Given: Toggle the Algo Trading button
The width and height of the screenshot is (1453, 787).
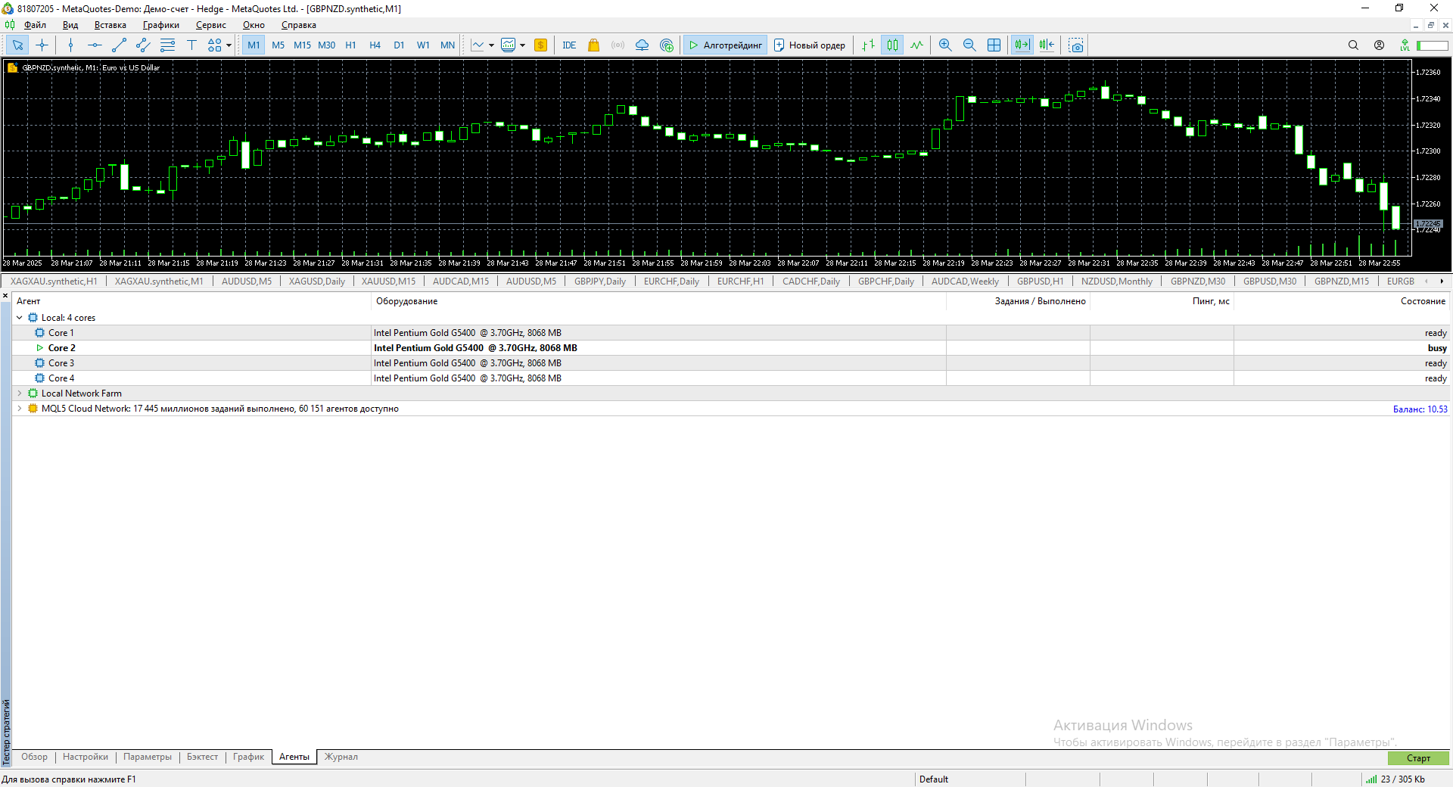Looking at the screenshot, I should pyautogui.click(x=725, y=45).
